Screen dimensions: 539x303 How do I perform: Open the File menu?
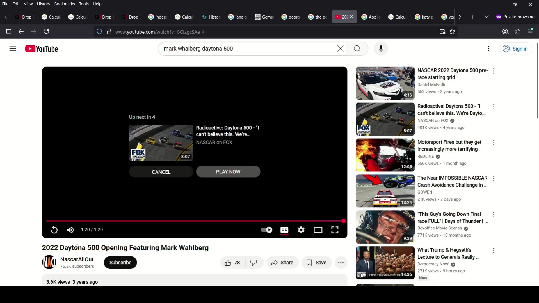pos(5,4)
